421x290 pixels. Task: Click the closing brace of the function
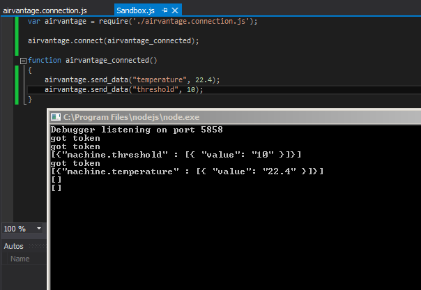(x=30, y=100)
